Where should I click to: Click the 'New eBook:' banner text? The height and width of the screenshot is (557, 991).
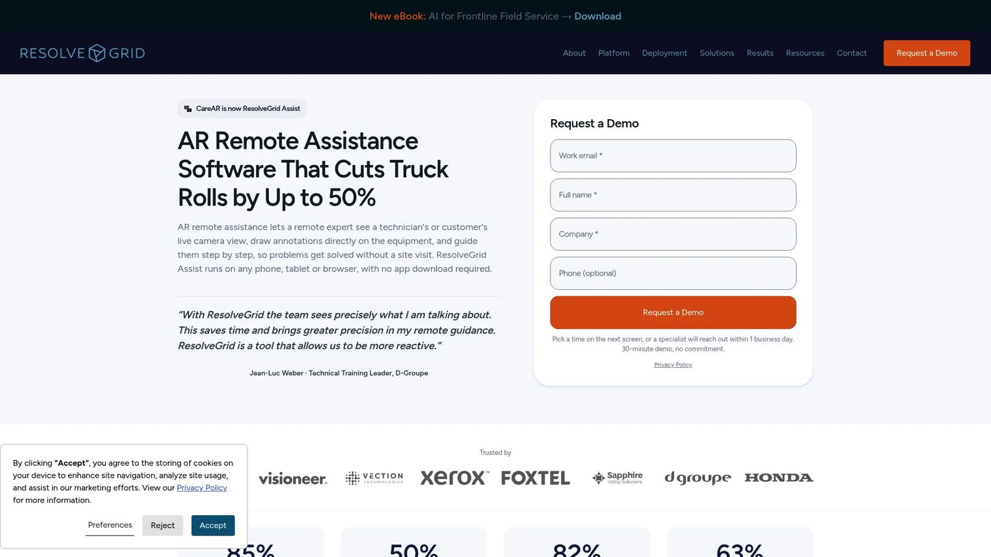click(x=397, y=16)
